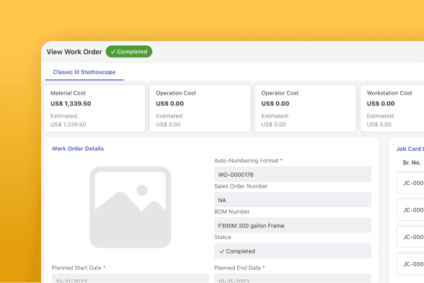This screenshot has width=424, height=283.
Task: Click the Planned End Date field
Action: click(x=293, y=279)
